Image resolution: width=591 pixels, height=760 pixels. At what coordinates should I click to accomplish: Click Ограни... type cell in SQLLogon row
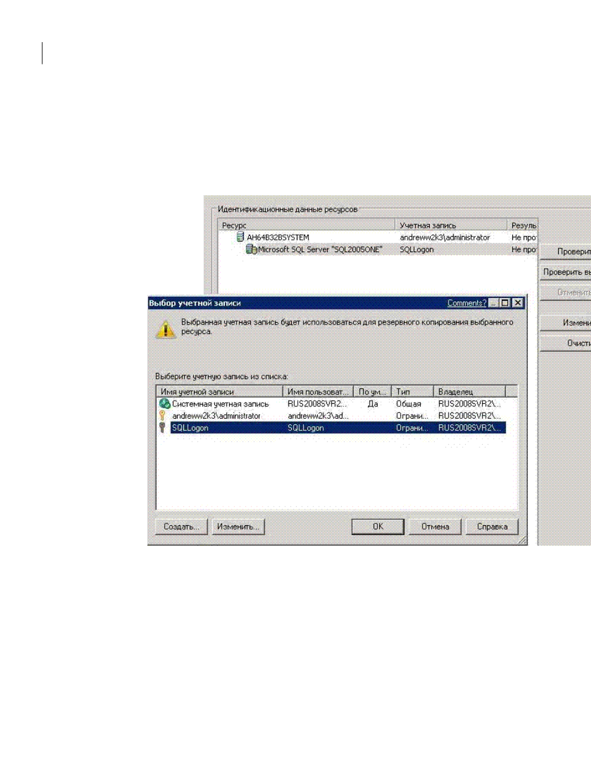[x=411, y=427]
